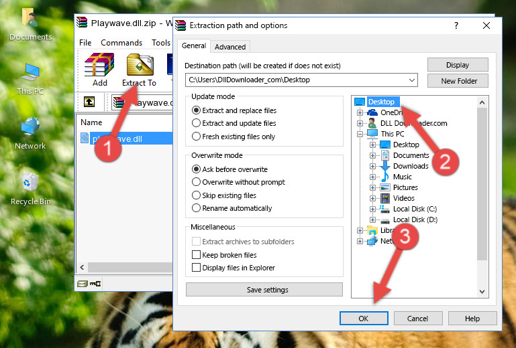The width and height of the screenshot is (516, 348).
Task: Click the Local Disk (D:) drive icon
Action: pyautogui.click(x=385, y=220)
